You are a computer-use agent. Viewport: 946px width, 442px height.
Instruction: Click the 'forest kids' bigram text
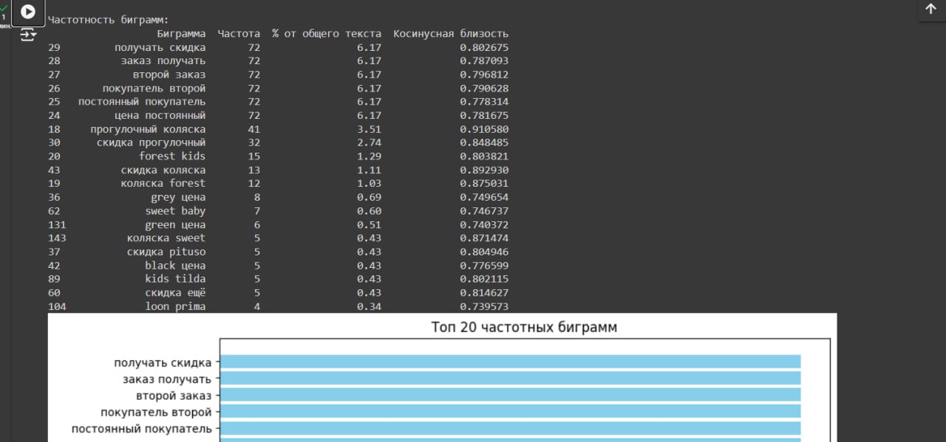point(172,156)
